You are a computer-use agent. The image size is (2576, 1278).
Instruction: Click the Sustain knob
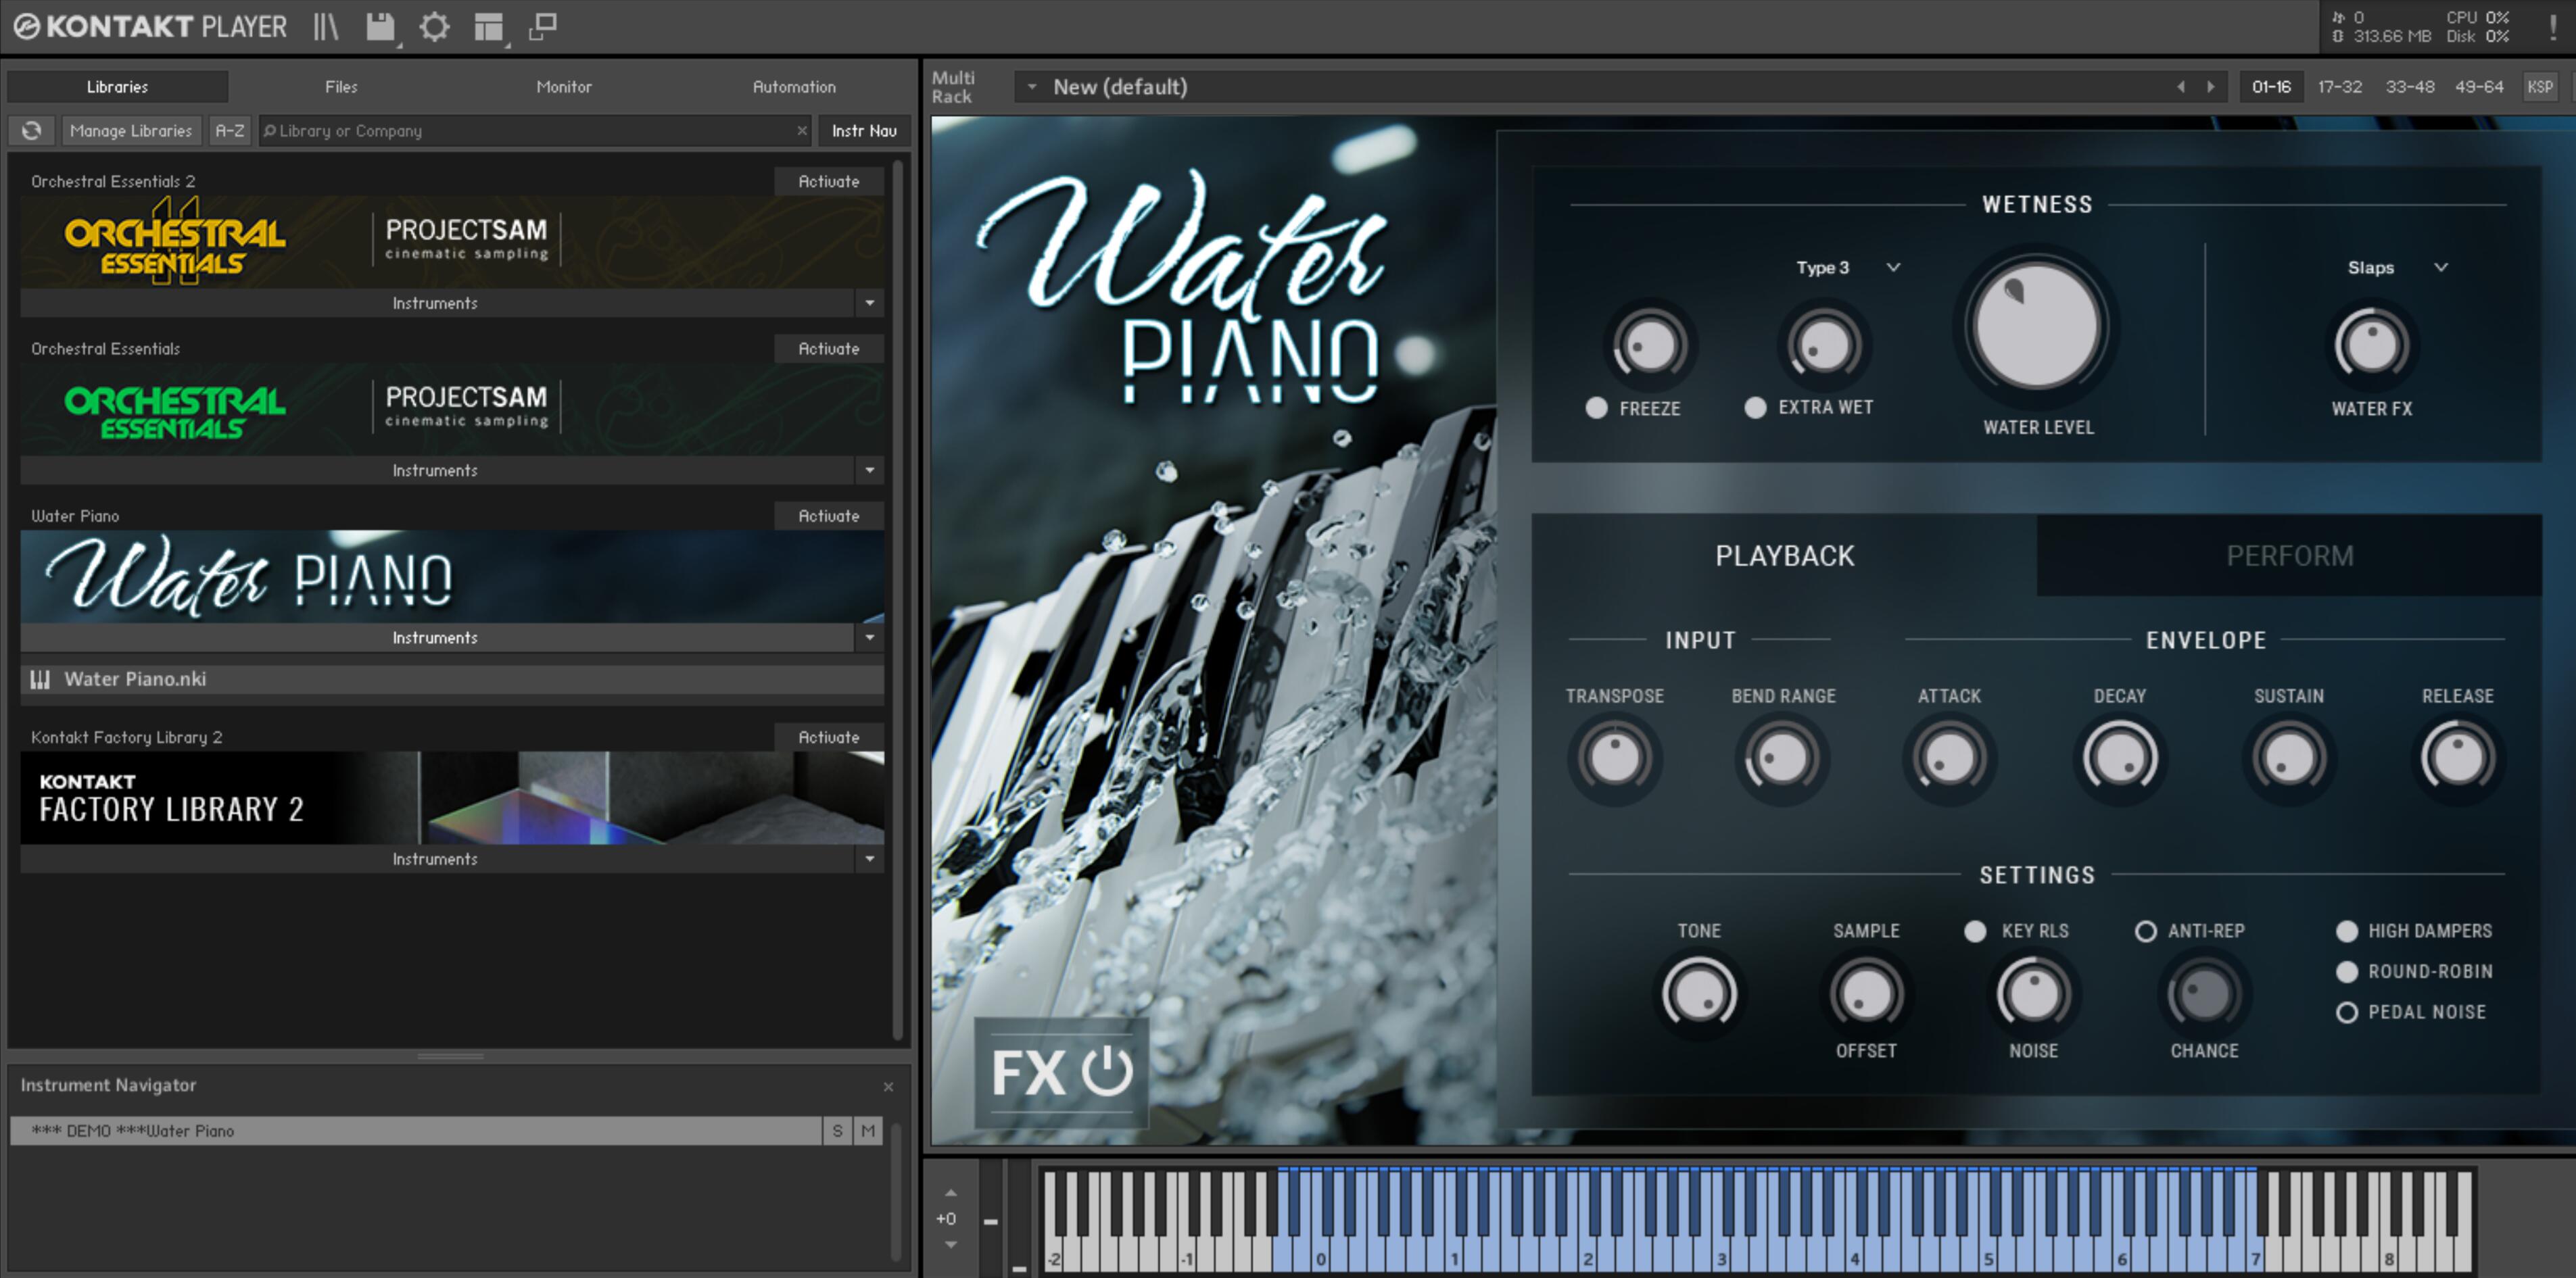click(2288, 758)
